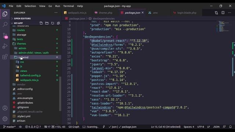This screenshot has width=235, height=132.
Task: Open the Explorer view in activity bar
Action: point(5,14)
